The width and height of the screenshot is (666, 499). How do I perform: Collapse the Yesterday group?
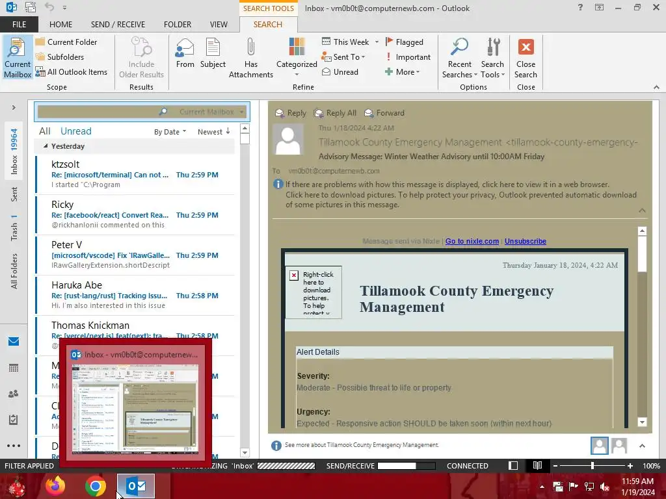(46, 146)
